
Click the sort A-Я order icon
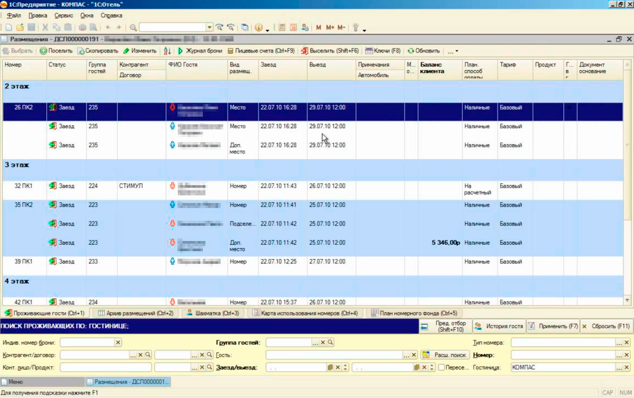pos(167,51)
